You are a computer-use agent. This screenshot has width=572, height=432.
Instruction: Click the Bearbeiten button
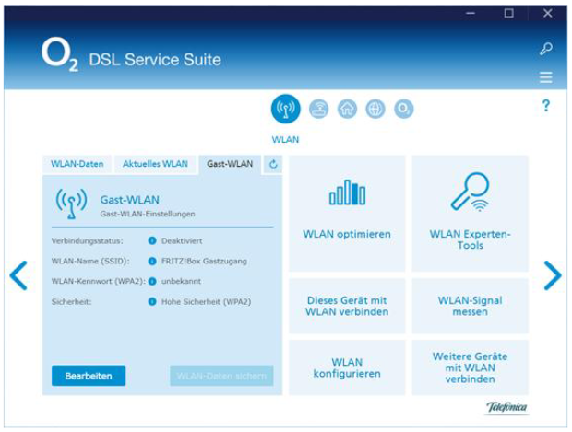tap(89, 376)
